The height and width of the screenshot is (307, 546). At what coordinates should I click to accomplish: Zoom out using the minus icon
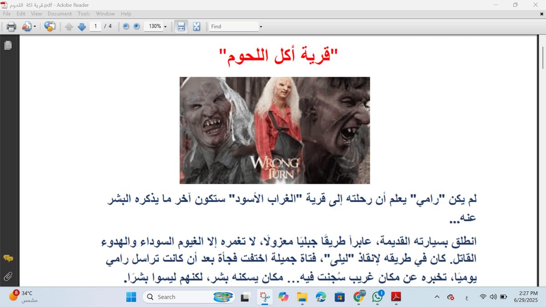[x=125, y=26]
